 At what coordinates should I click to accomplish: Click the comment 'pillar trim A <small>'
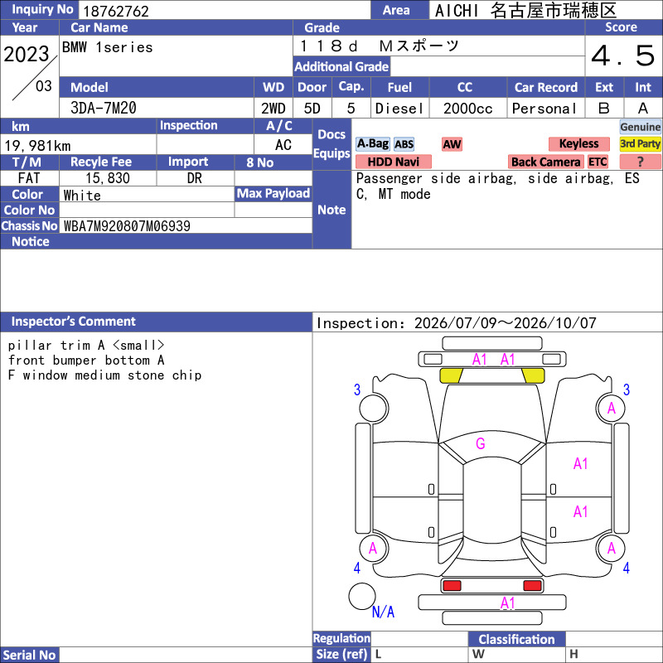point(86,345)
